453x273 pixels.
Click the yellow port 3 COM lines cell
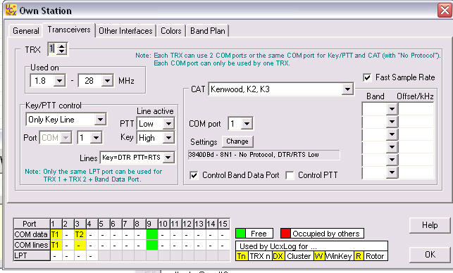click(x=80, y=245)
